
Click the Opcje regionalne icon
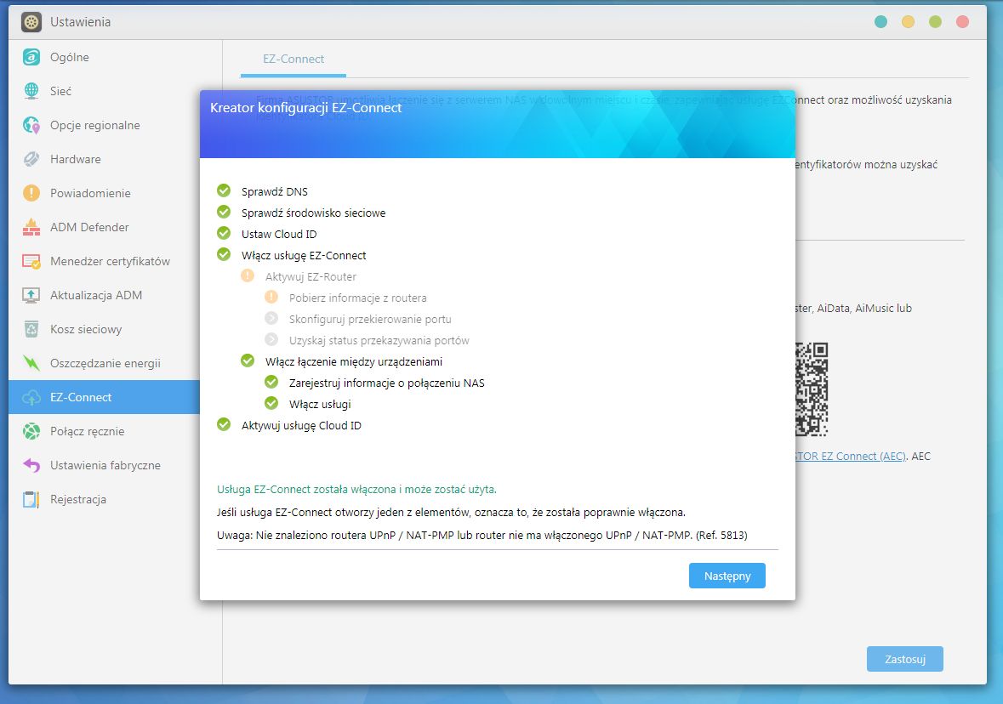coord(31,125)
